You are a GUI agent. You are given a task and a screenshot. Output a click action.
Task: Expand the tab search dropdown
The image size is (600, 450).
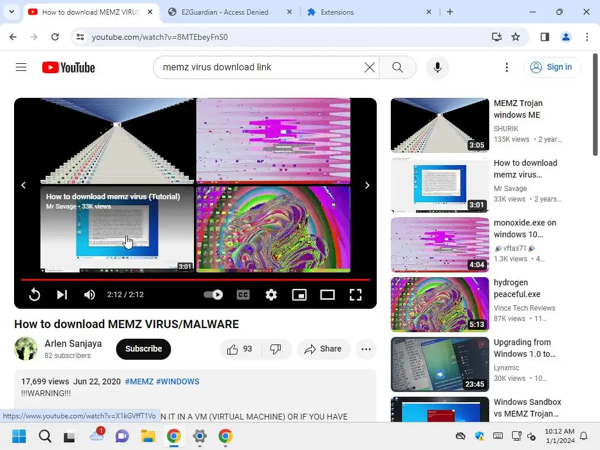pos(12,12)
